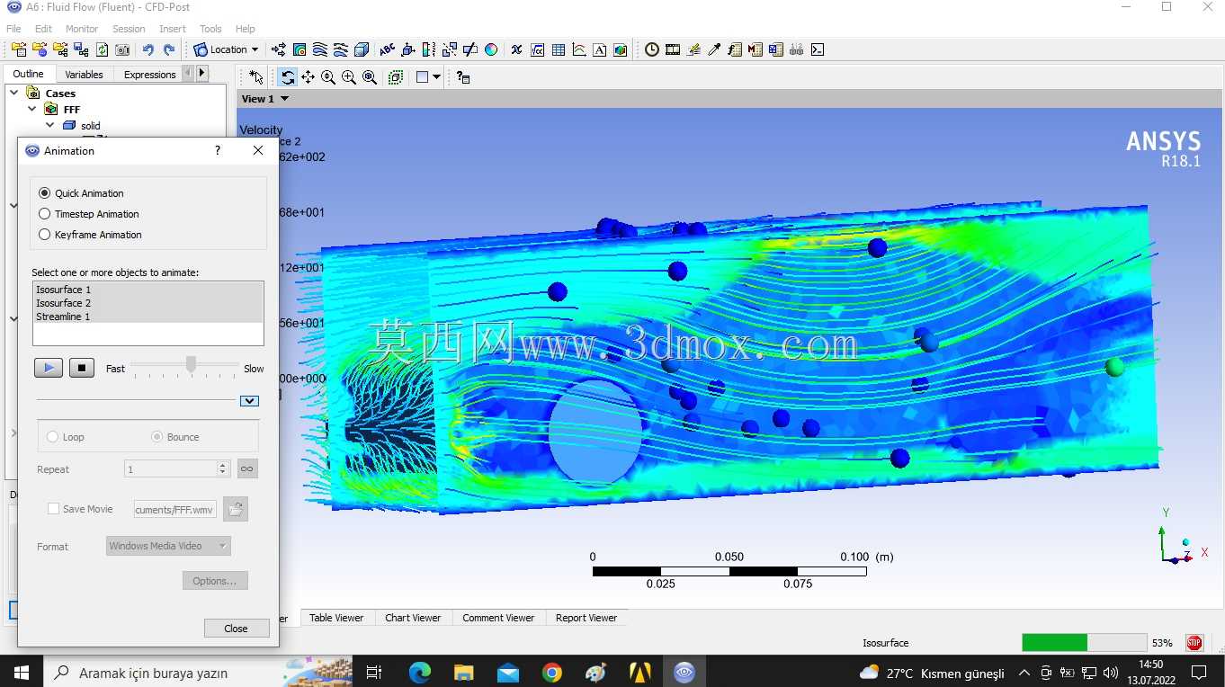Select the Keyframe Animation option

coord(45,235)
